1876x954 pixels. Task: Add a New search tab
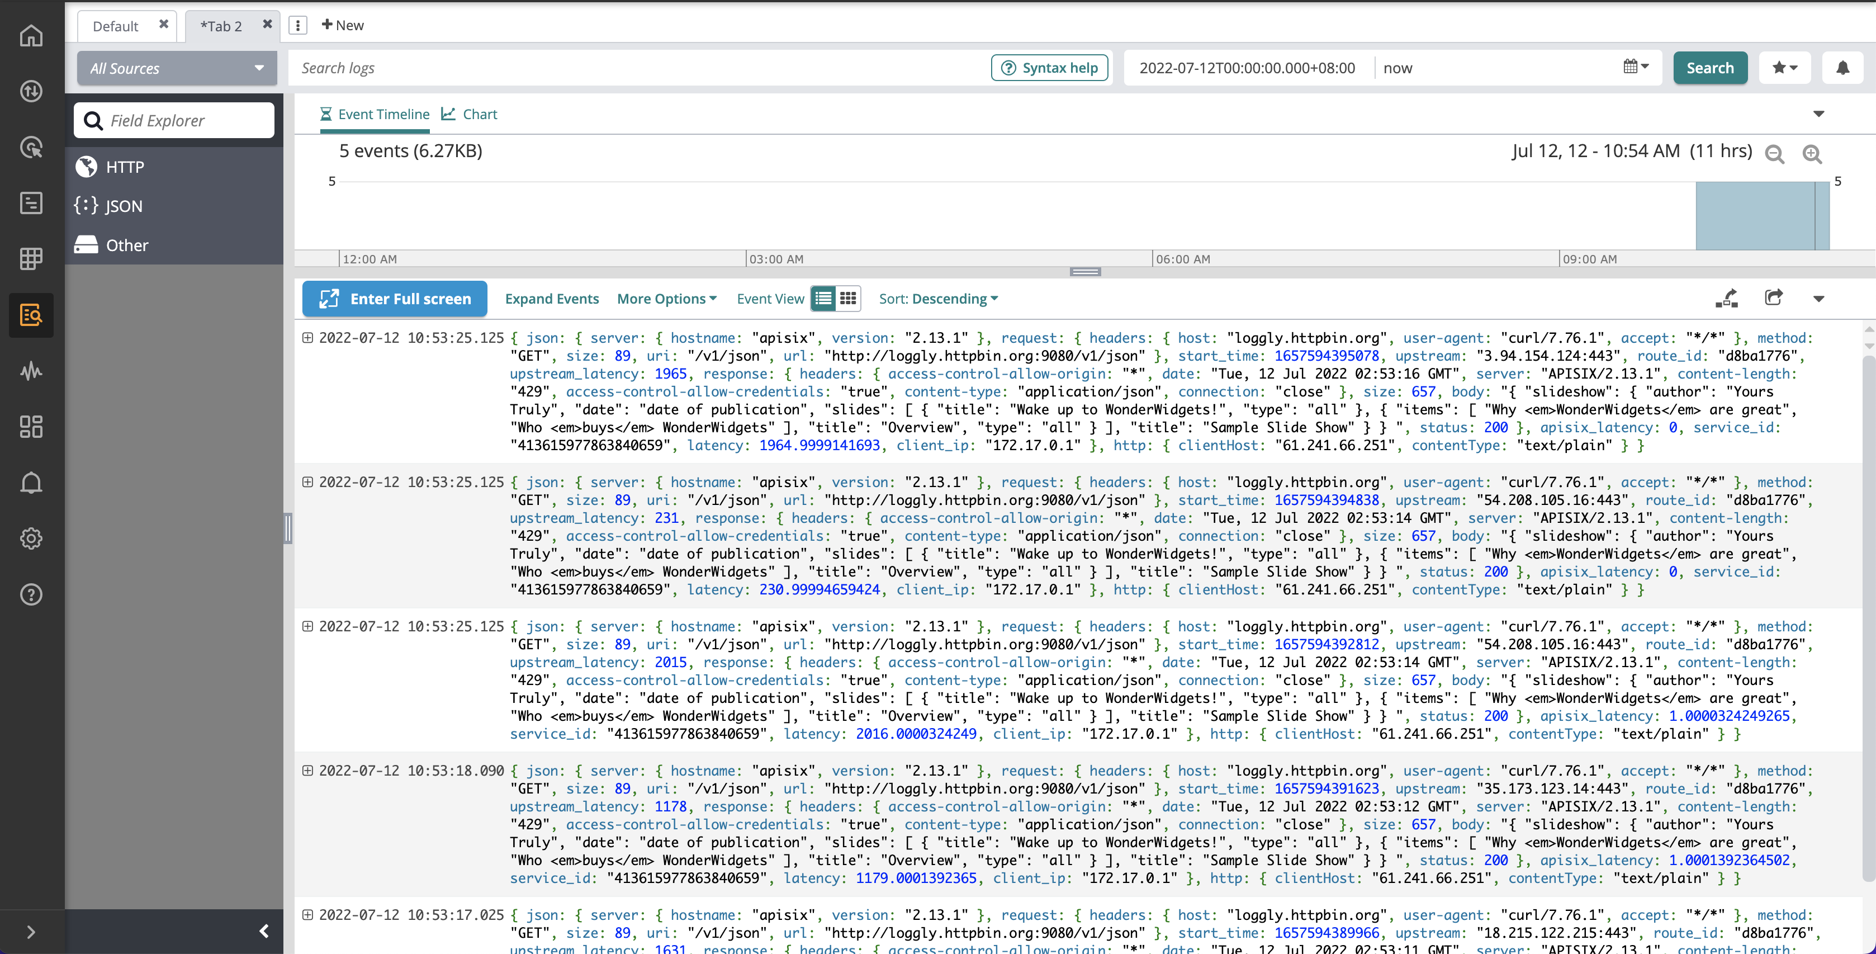pos(343,25)
